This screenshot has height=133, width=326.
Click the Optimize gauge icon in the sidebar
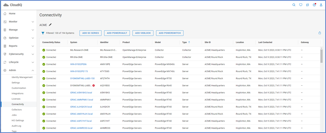(x=5, y=38)
